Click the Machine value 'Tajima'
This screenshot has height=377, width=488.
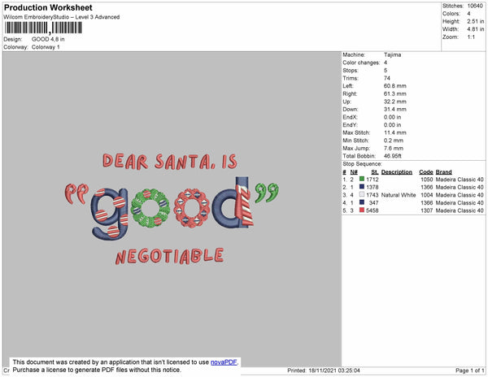pyautogui.click(x=393, y=54)
